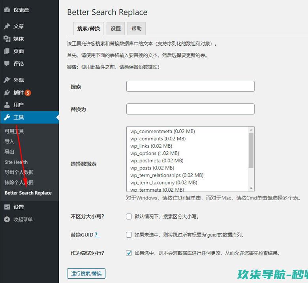308x283 pixels.
Task: Select wp_options (1.02 MB) table
Action: click(154, 153)
